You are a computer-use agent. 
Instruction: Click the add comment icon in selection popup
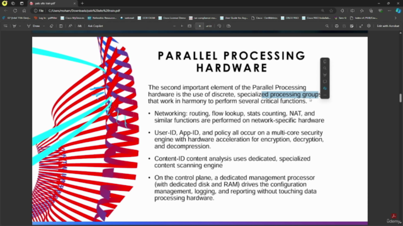point(325,82)
